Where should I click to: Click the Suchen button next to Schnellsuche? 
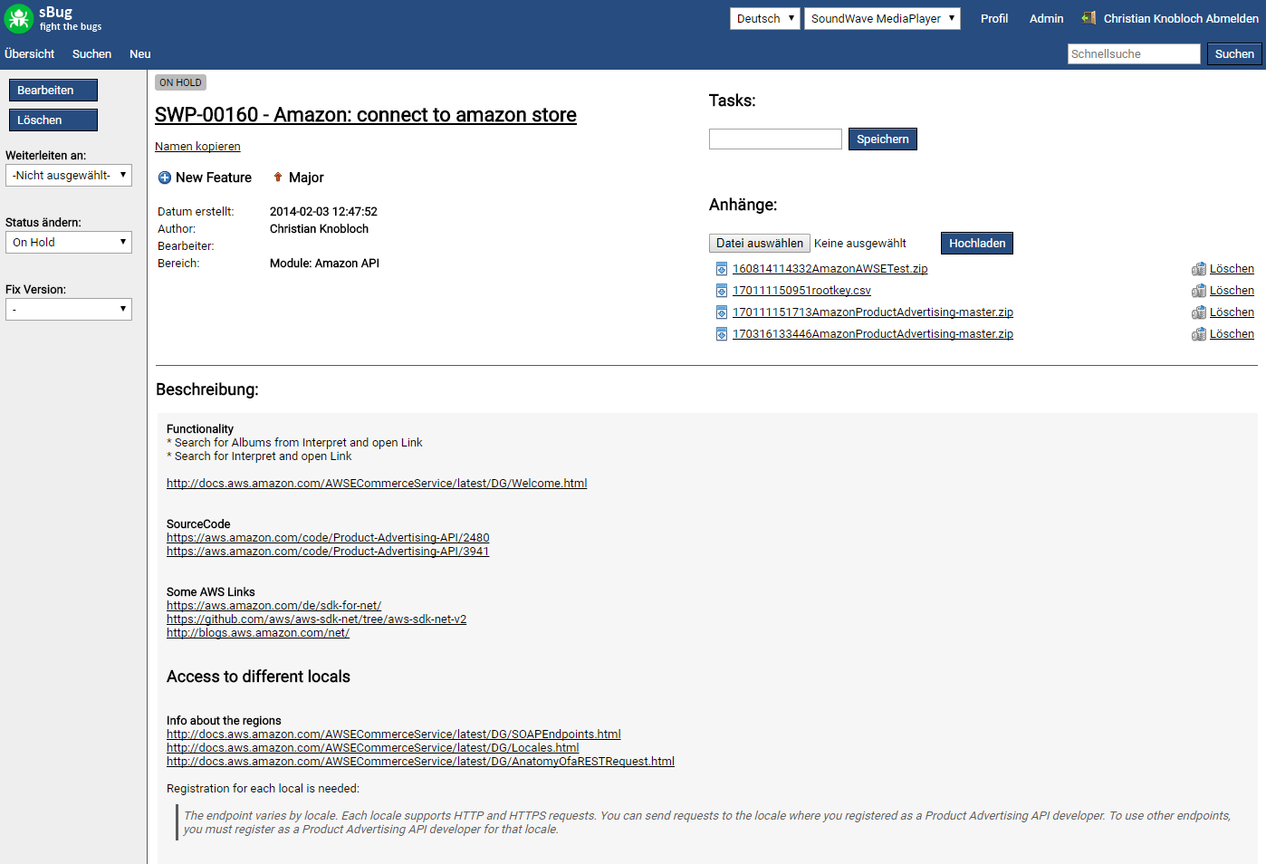1234,54
